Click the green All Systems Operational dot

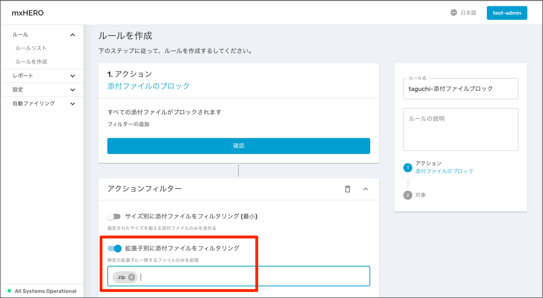pyautogui.click(x=10, y=291)
